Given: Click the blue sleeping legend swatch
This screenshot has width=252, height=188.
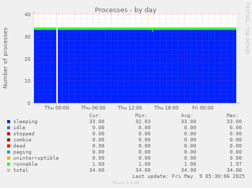Looking at the screenshot, I should pos(9,122).
